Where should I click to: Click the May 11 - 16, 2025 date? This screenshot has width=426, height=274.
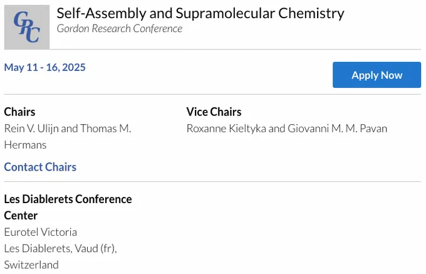45,67
